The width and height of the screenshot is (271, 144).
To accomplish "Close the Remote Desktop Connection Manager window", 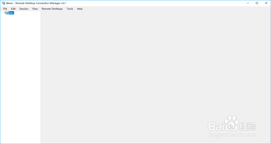I will click(266, 3).
